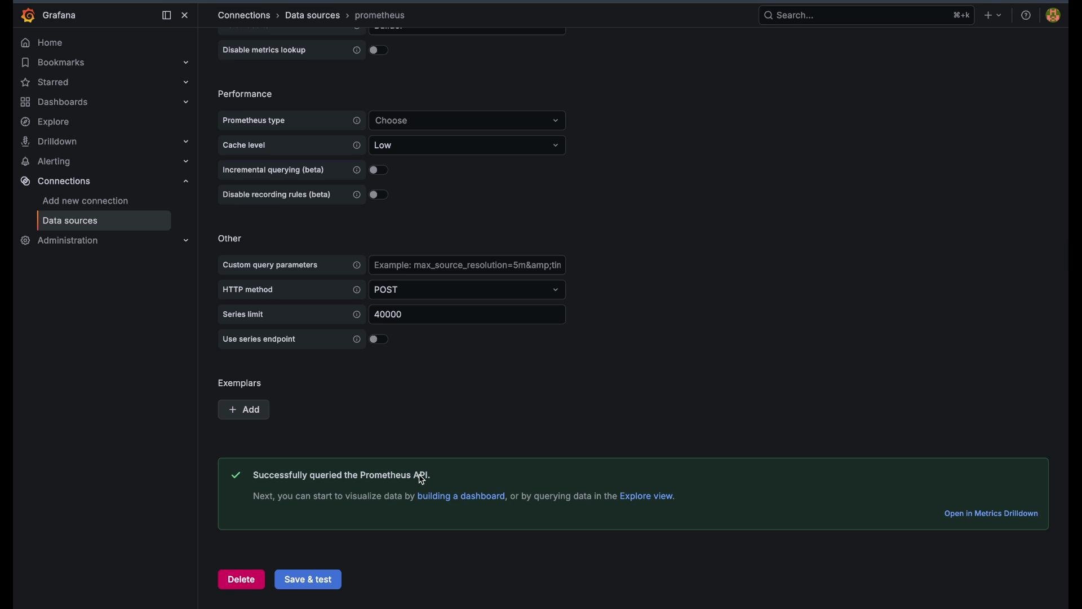The image size is (1082, 609).
Task: Enable Incremental querying (beta) switch
Action: tap(379, 171)
